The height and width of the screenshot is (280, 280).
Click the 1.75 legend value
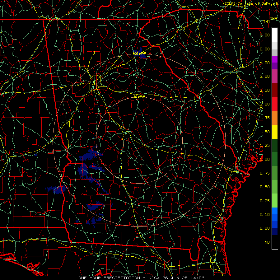point(265,118)
